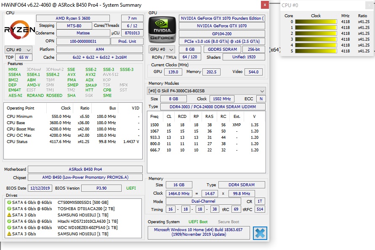Image resolution: width=375 pixels, height=250 pixels.
Task: Open the GPU #0 selector dropdown
Action: pyautogui.click(x=162, y=49)
